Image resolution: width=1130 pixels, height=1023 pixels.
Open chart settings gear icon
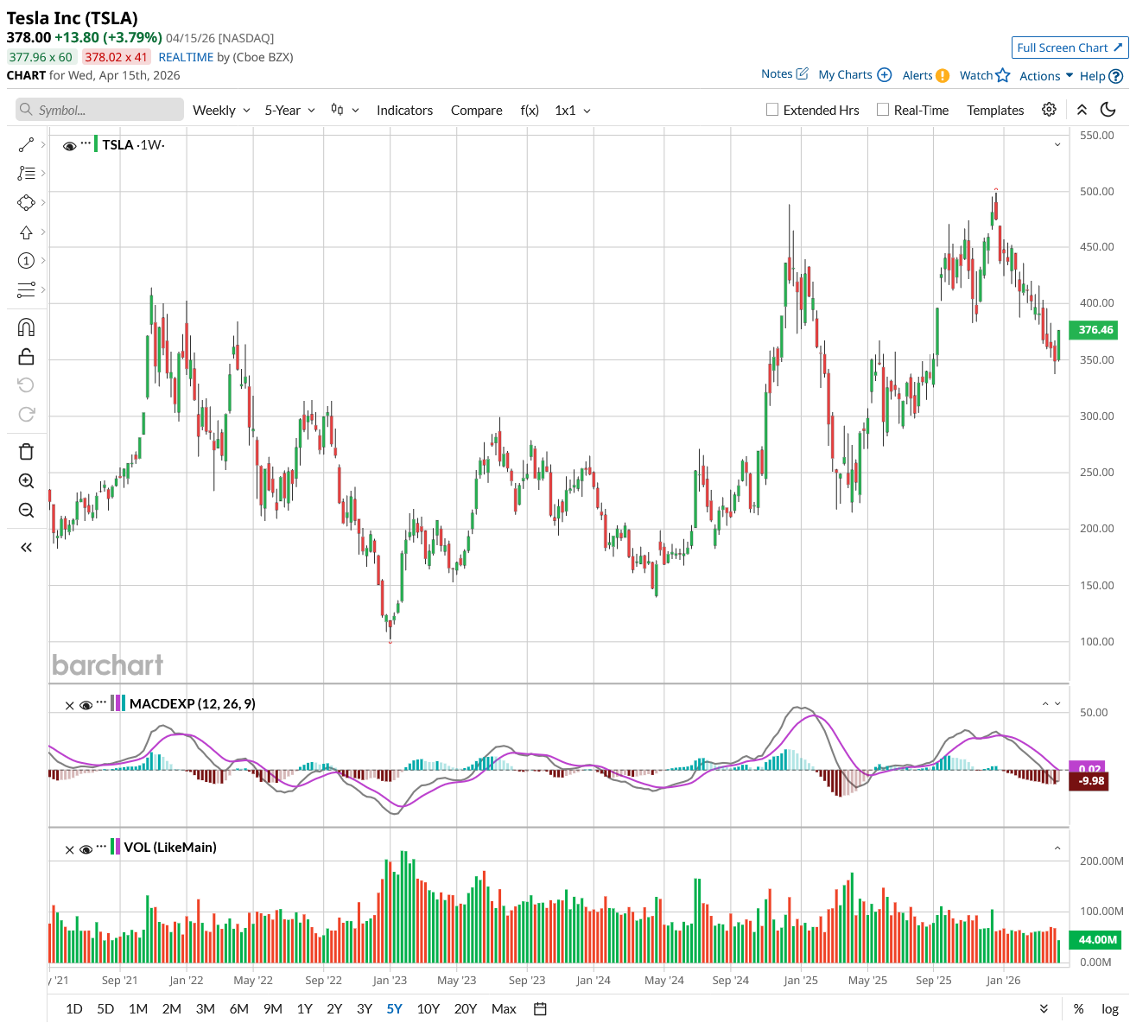pyautogui.click(x=1049, y=110)
